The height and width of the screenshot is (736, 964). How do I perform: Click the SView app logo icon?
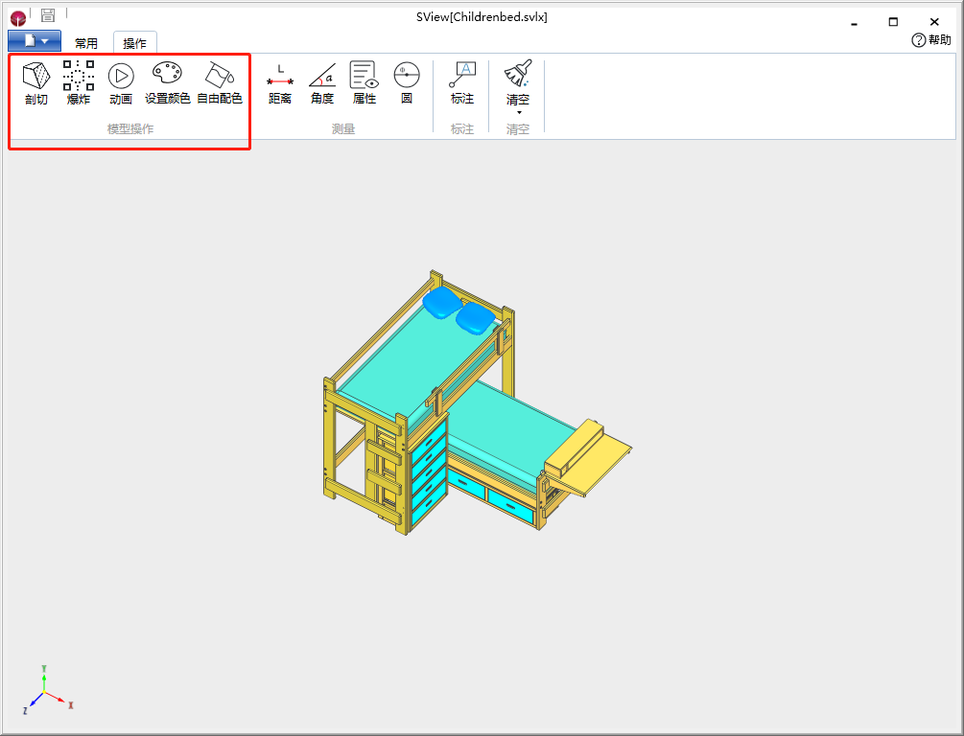pyautogui.click(x=18, y=18)
